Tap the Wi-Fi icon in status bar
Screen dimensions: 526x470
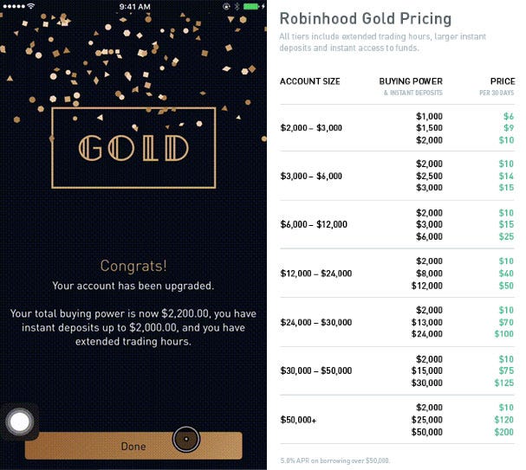pyautogui.click(x=31, y=6)
